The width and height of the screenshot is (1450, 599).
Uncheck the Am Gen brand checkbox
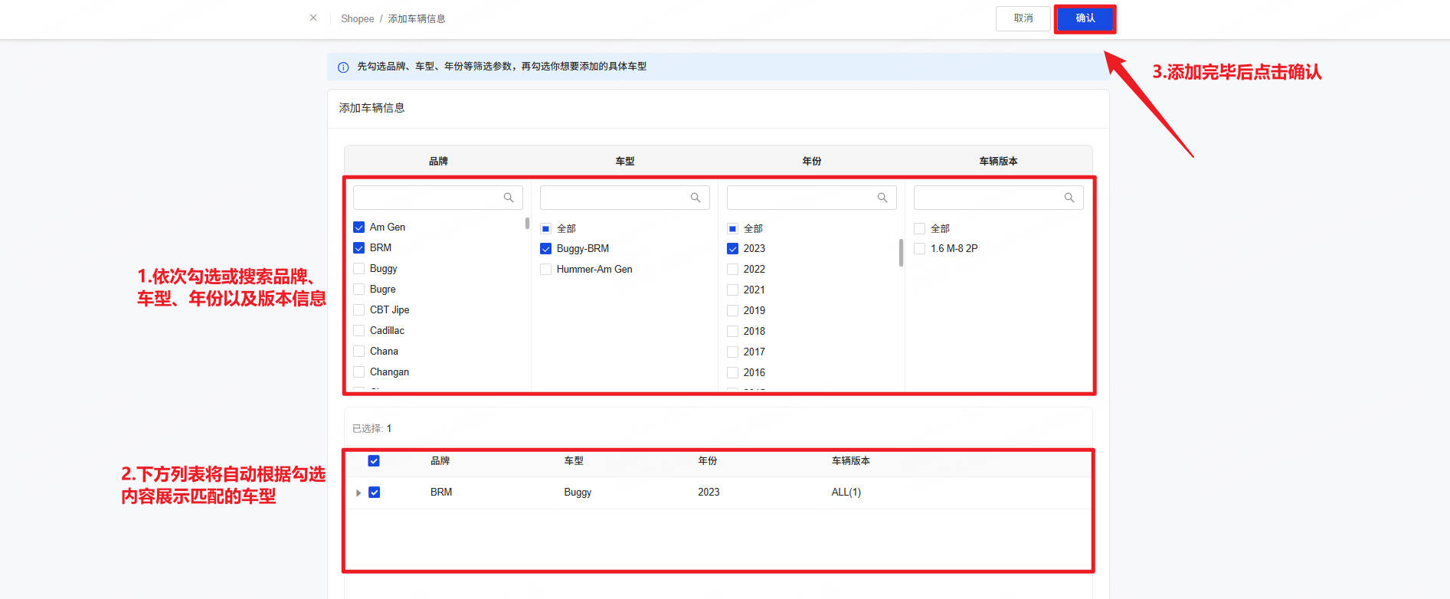(358, 227)
